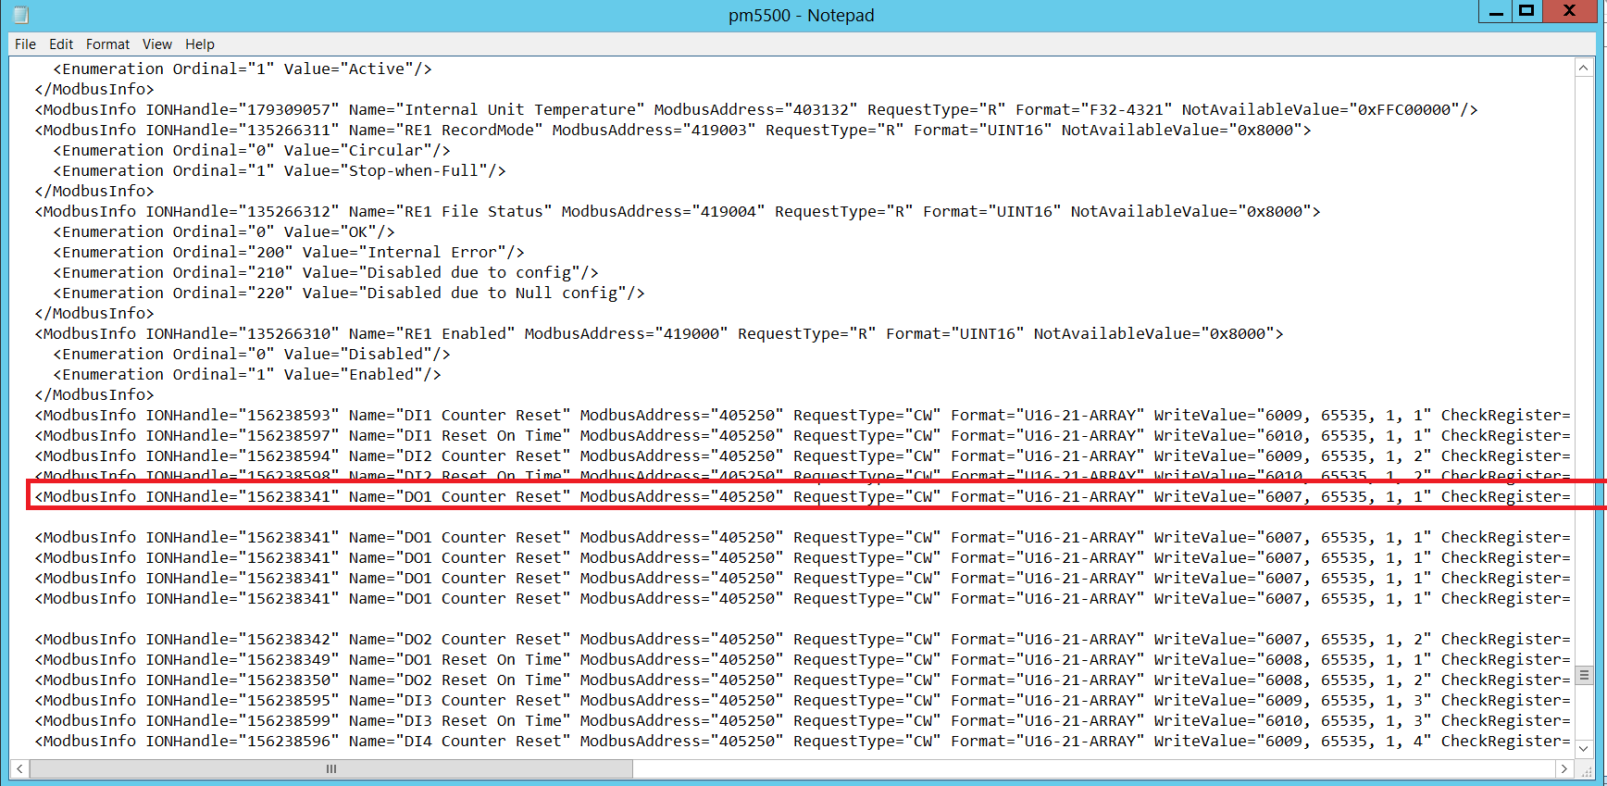Open the Help menu

pos(199,44)
